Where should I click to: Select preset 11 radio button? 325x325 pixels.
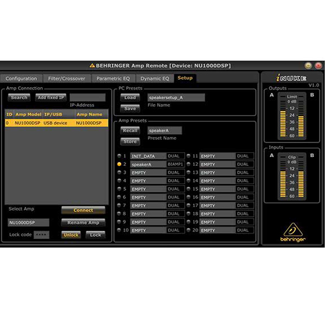[188, 156]
